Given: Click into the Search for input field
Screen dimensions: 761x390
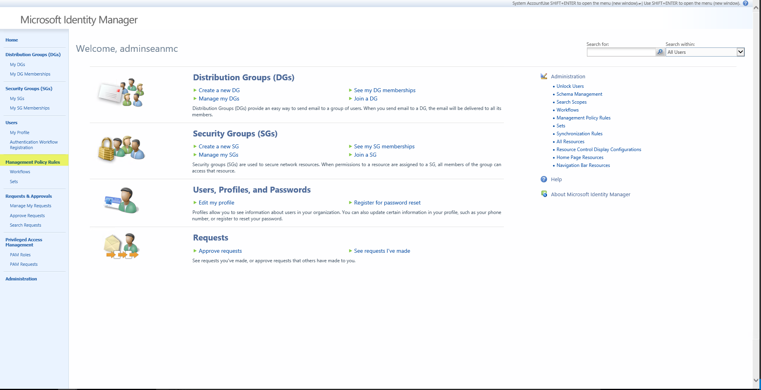Looking at the screenshot, I should 621,52.
